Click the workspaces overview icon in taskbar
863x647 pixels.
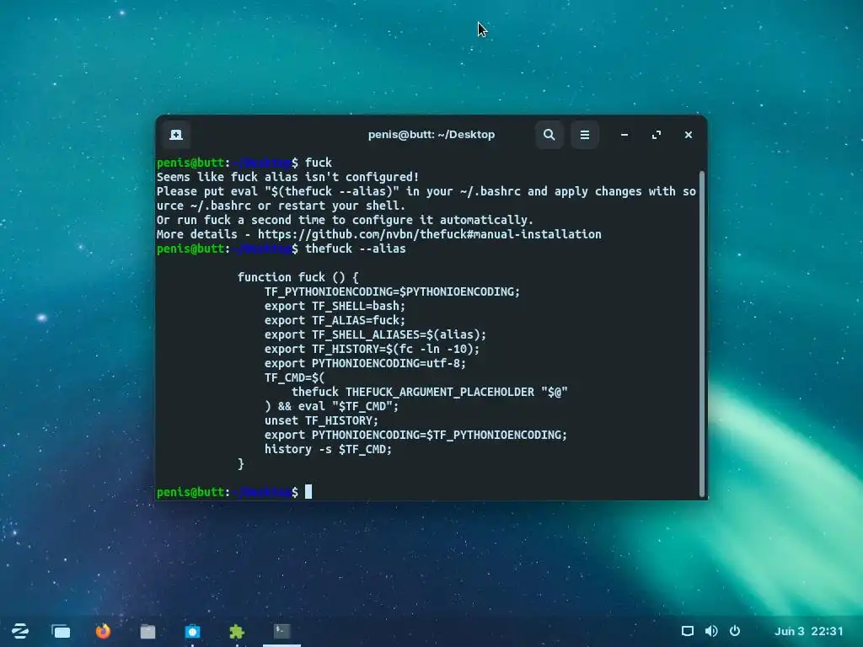click(x=61, y=631)
